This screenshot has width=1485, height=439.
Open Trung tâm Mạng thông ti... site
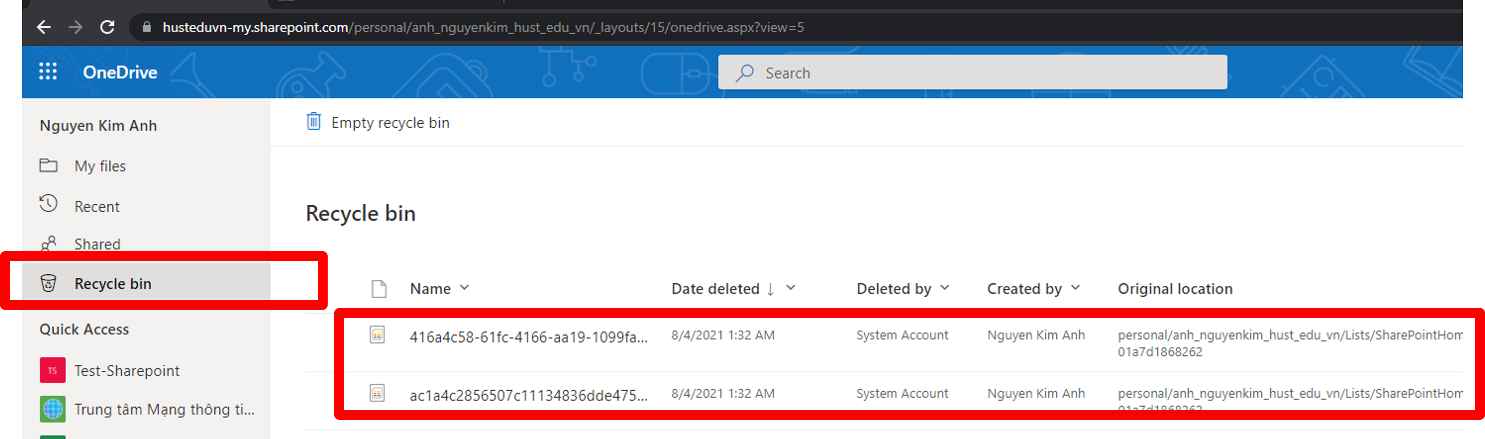pyautogui.click(x=164, y=409)
